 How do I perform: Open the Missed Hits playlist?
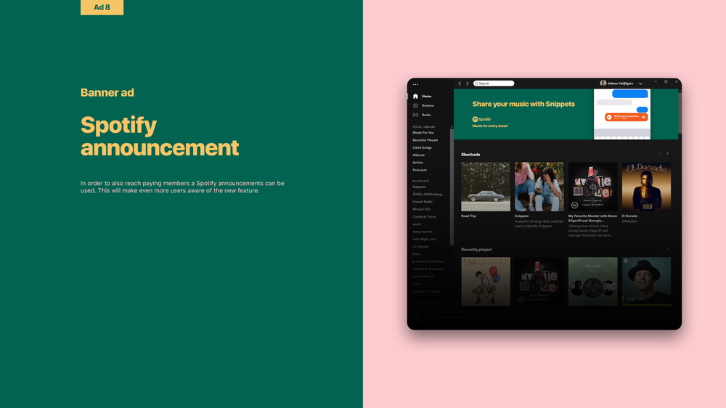pos(421,209)
